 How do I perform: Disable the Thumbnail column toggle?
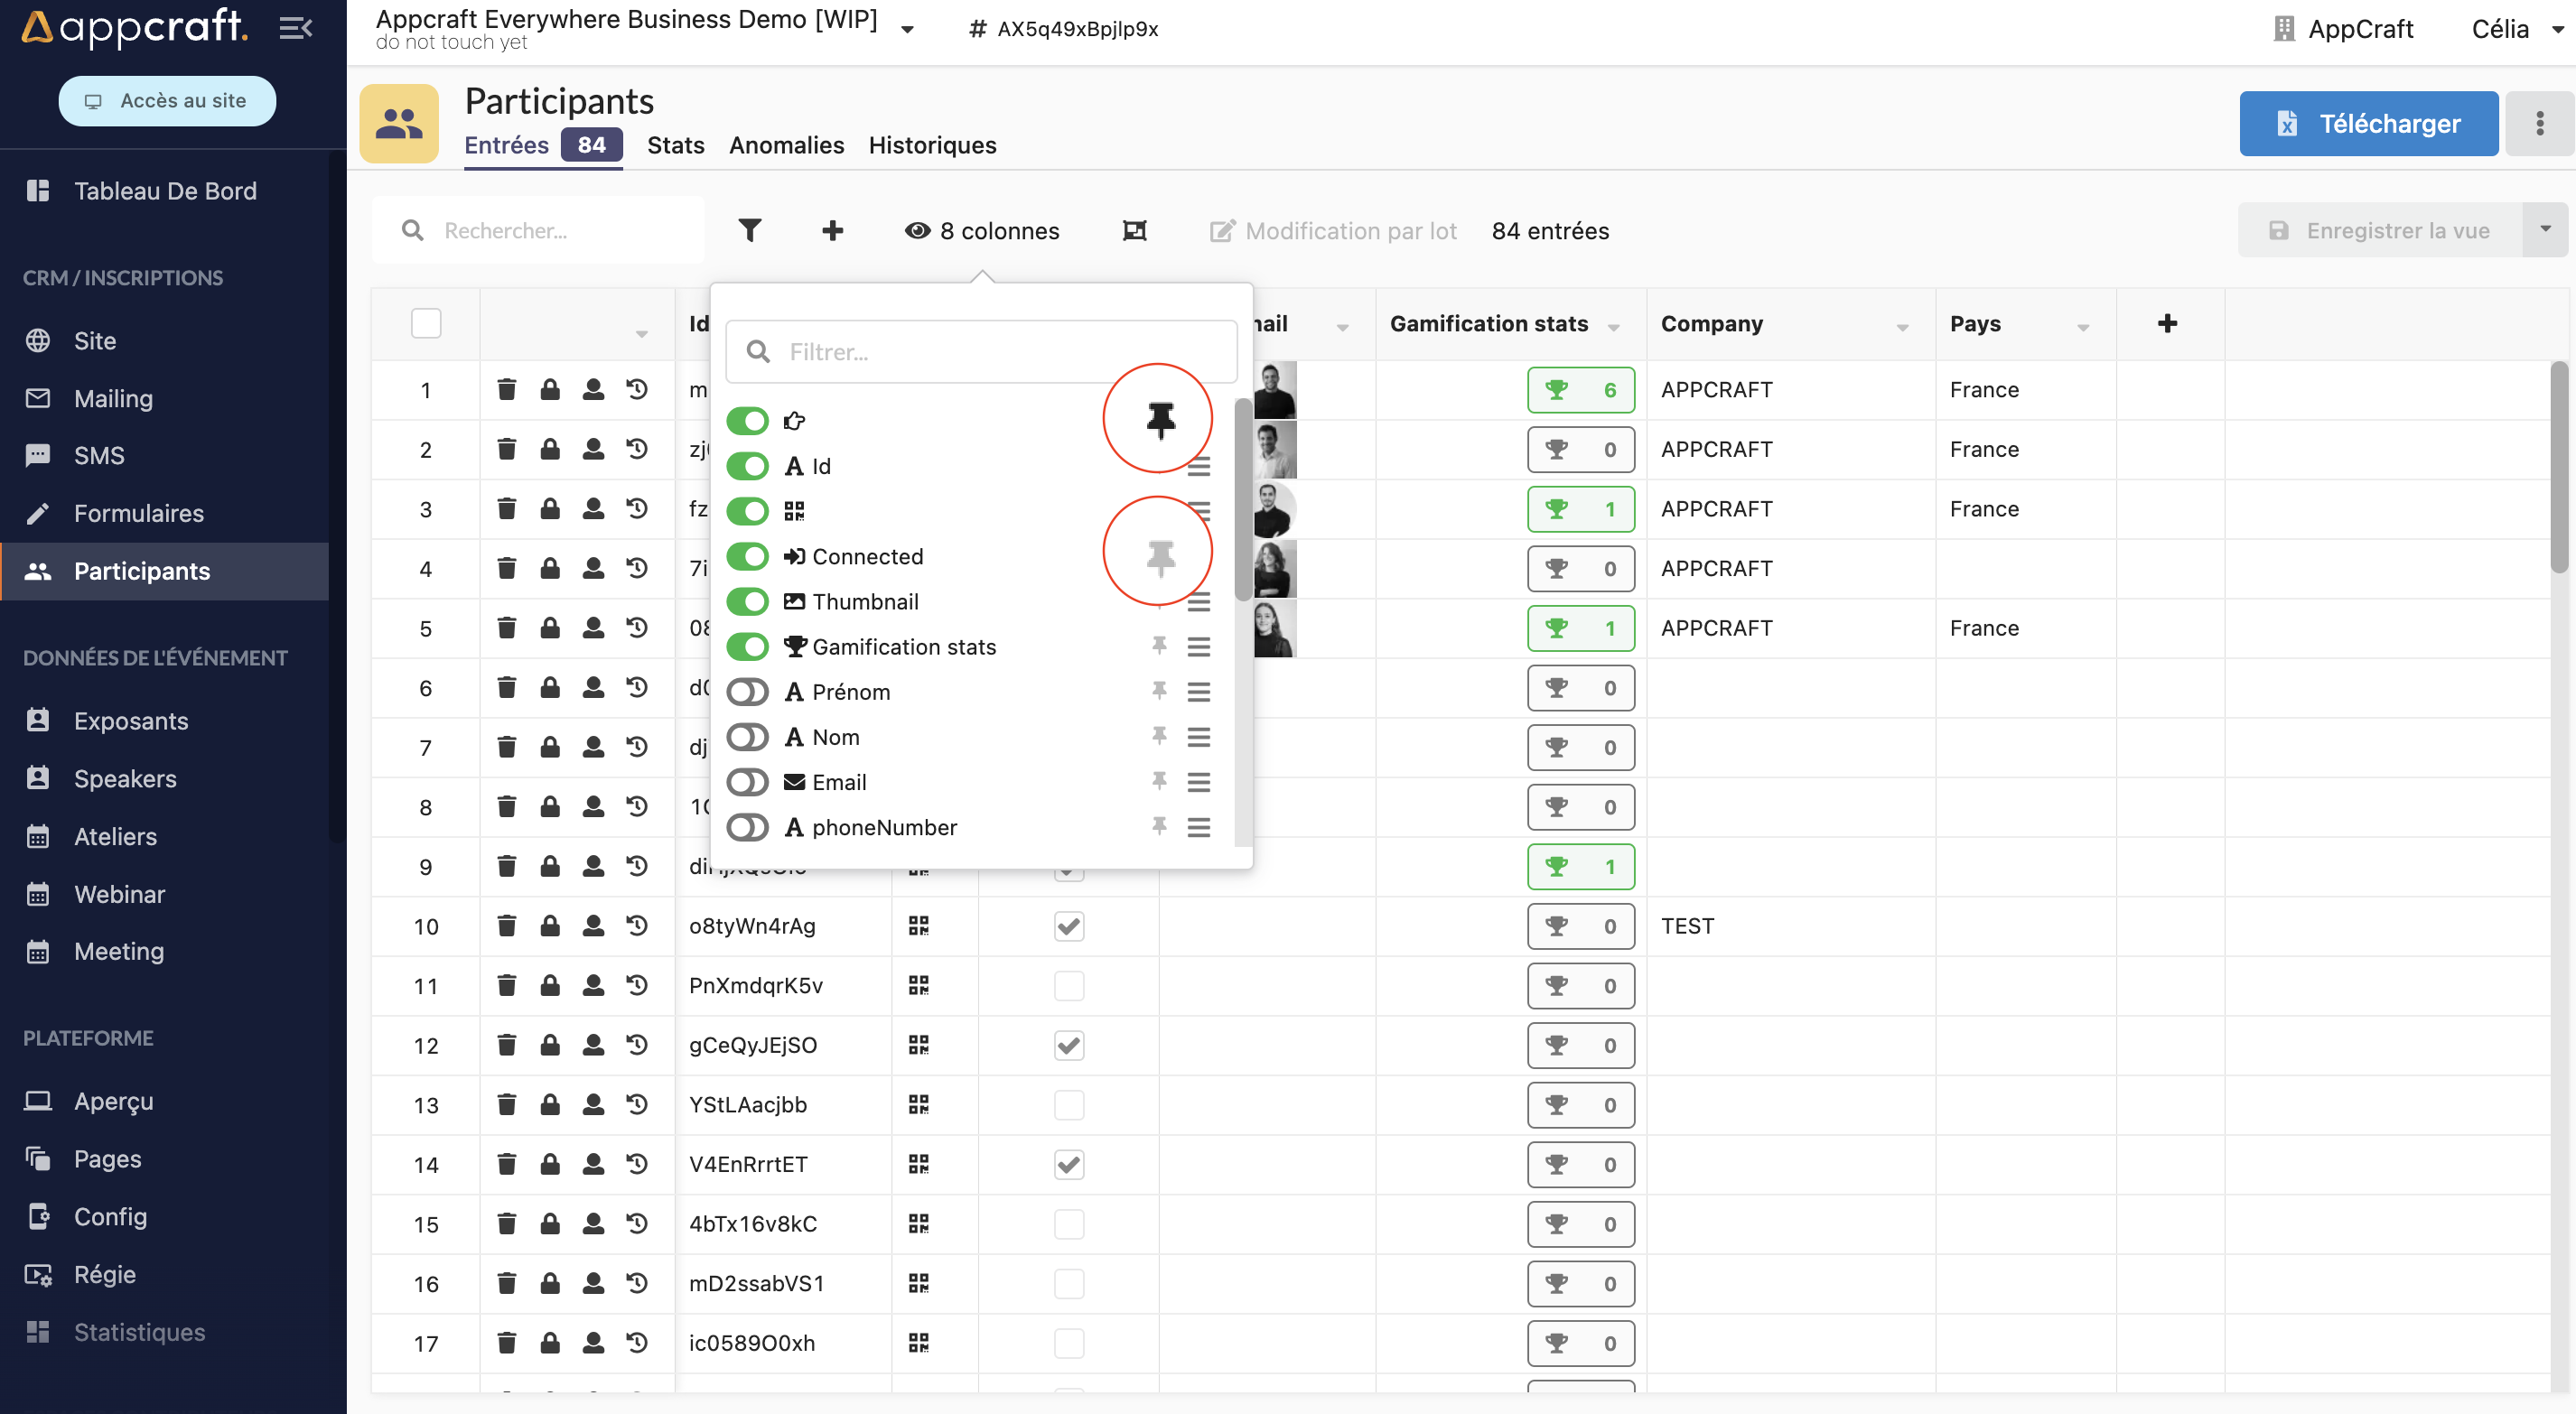click(747, 601)
